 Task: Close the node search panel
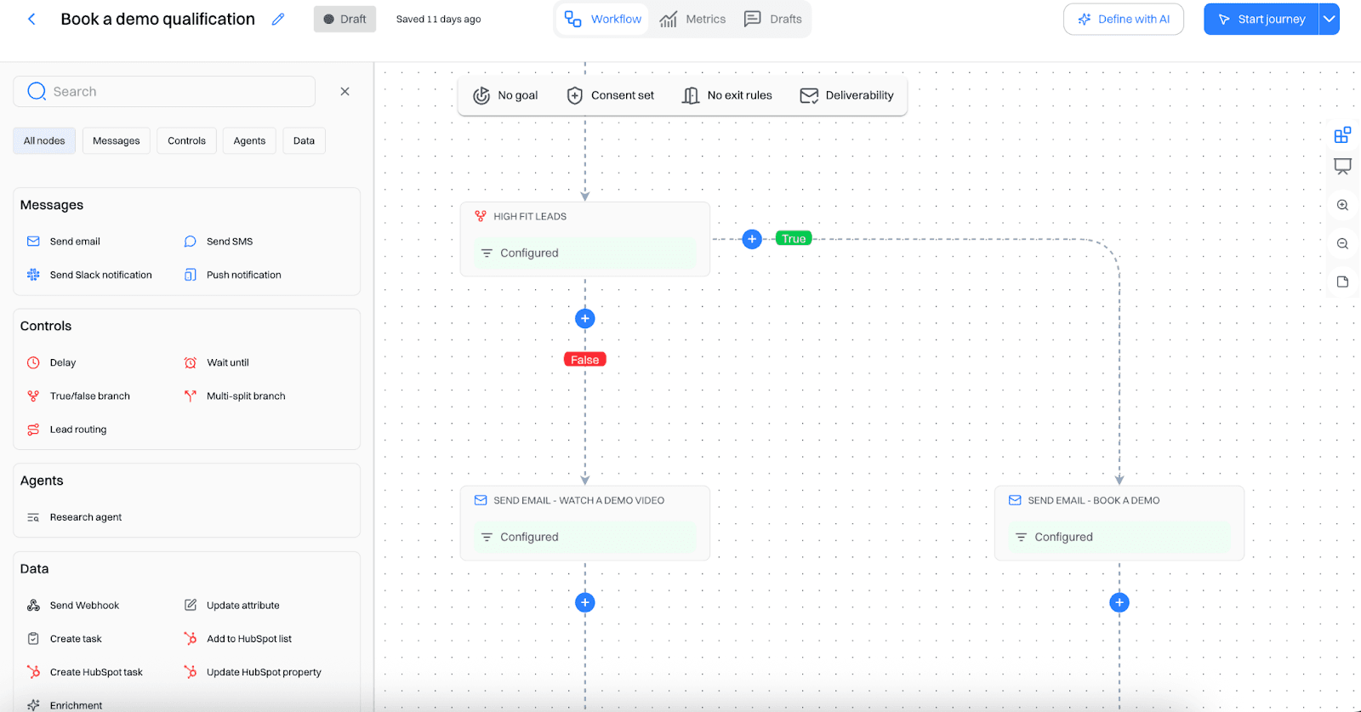coord(345,91)
